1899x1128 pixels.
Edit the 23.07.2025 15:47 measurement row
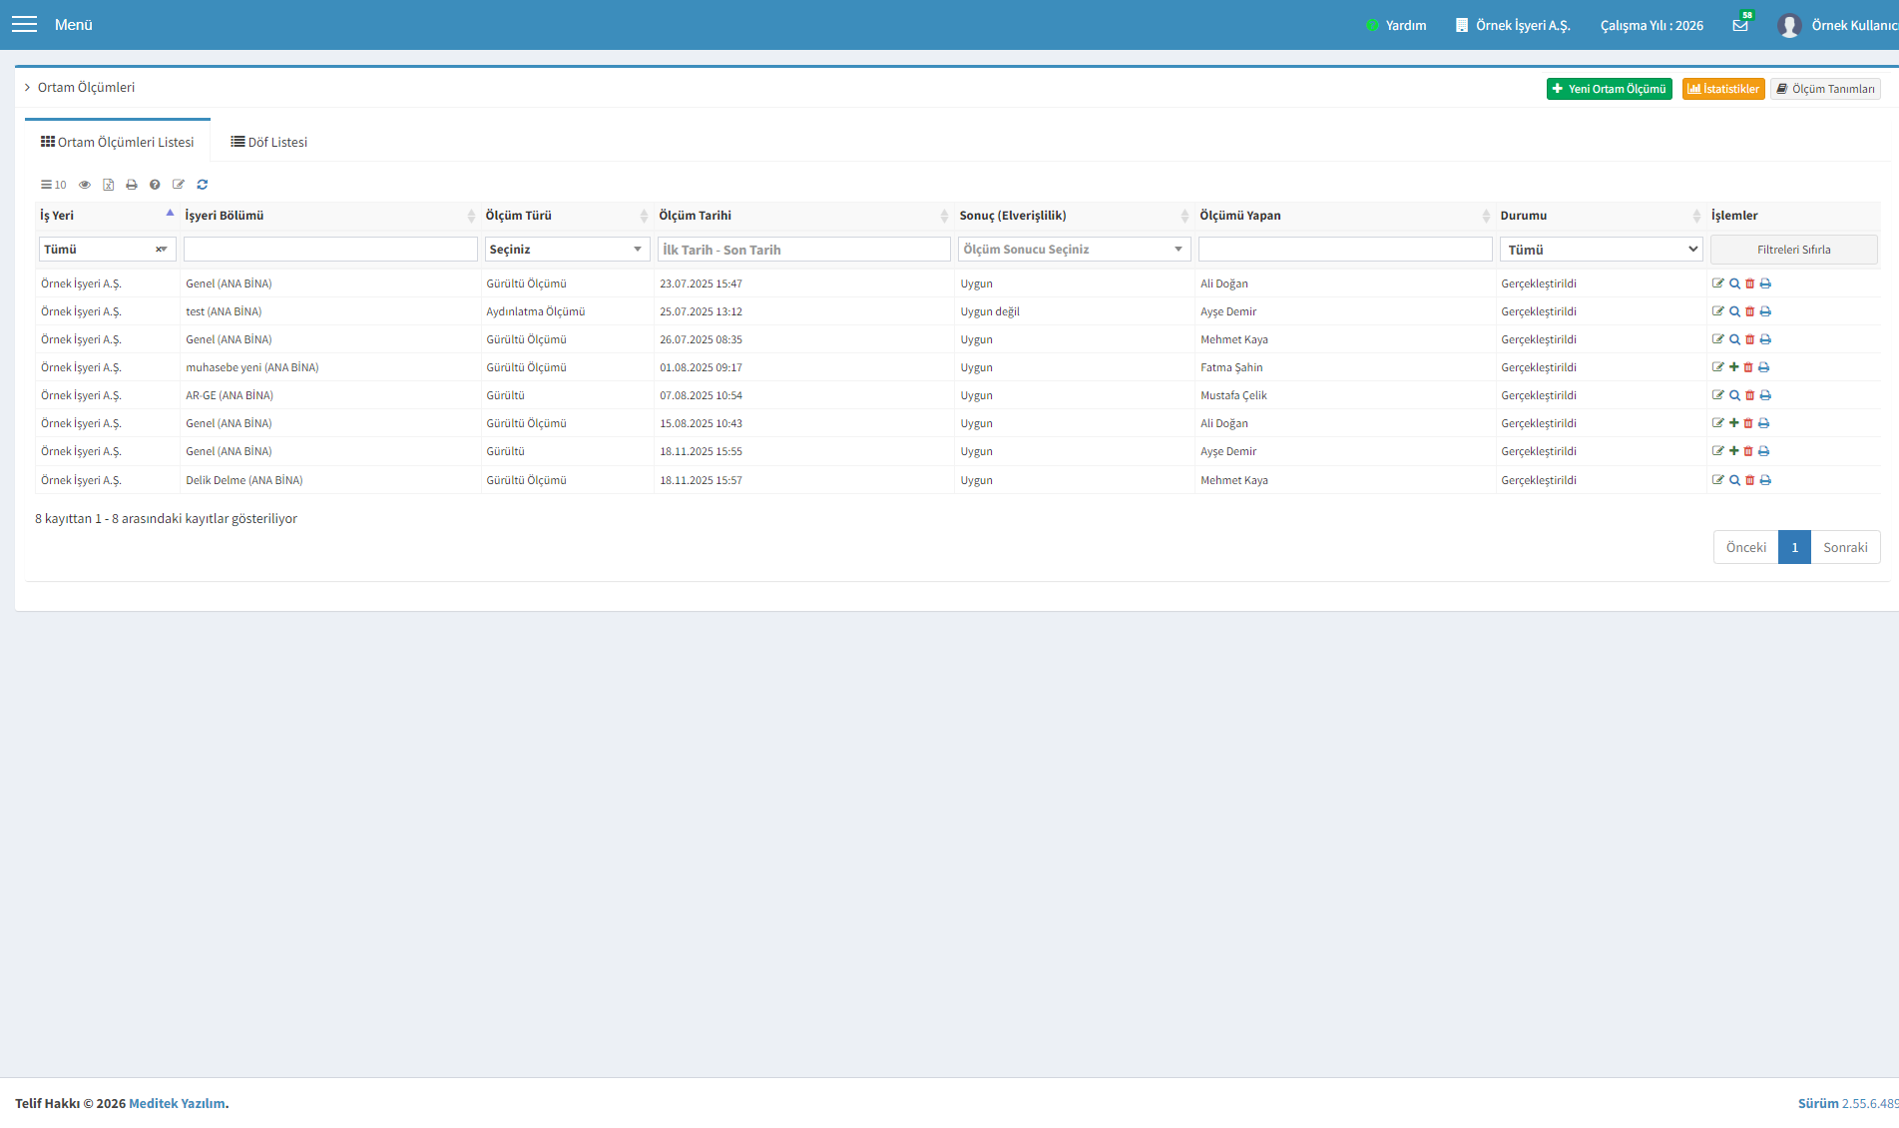coord(1718,283)
